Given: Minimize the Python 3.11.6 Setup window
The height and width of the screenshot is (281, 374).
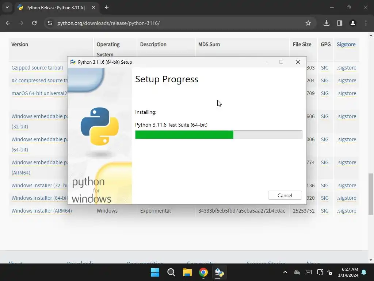Looking at the screenshot, I should point(264,62).
